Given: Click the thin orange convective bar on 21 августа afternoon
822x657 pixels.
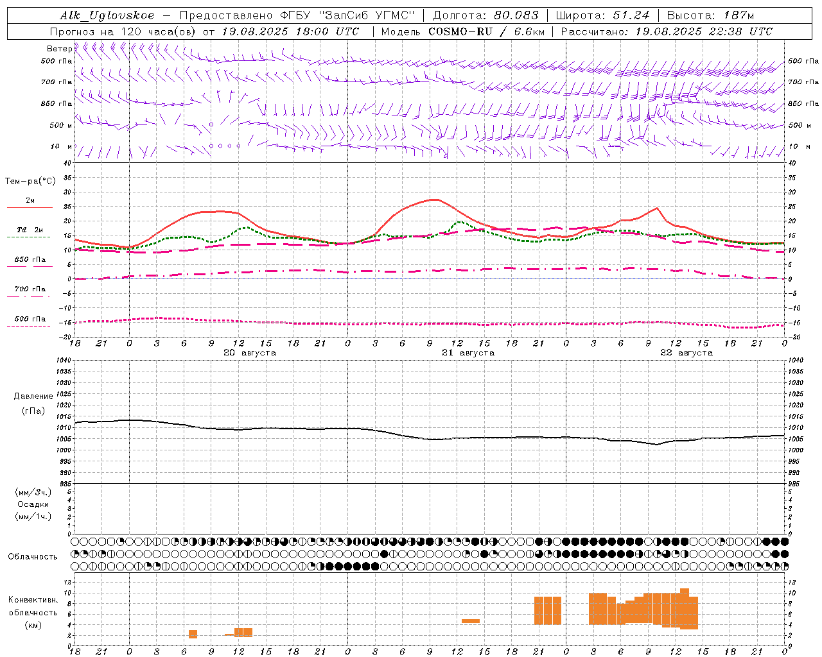Looking at the screenshot, I should click(471, 621).
